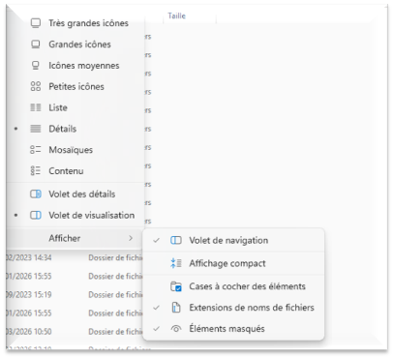Switch to Icônes moyennes view
The image size is (394, 359).
click(76, 66)
